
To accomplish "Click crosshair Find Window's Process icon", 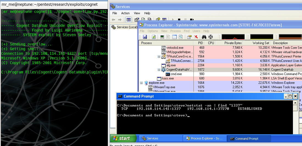I will (x=211, y=37).
